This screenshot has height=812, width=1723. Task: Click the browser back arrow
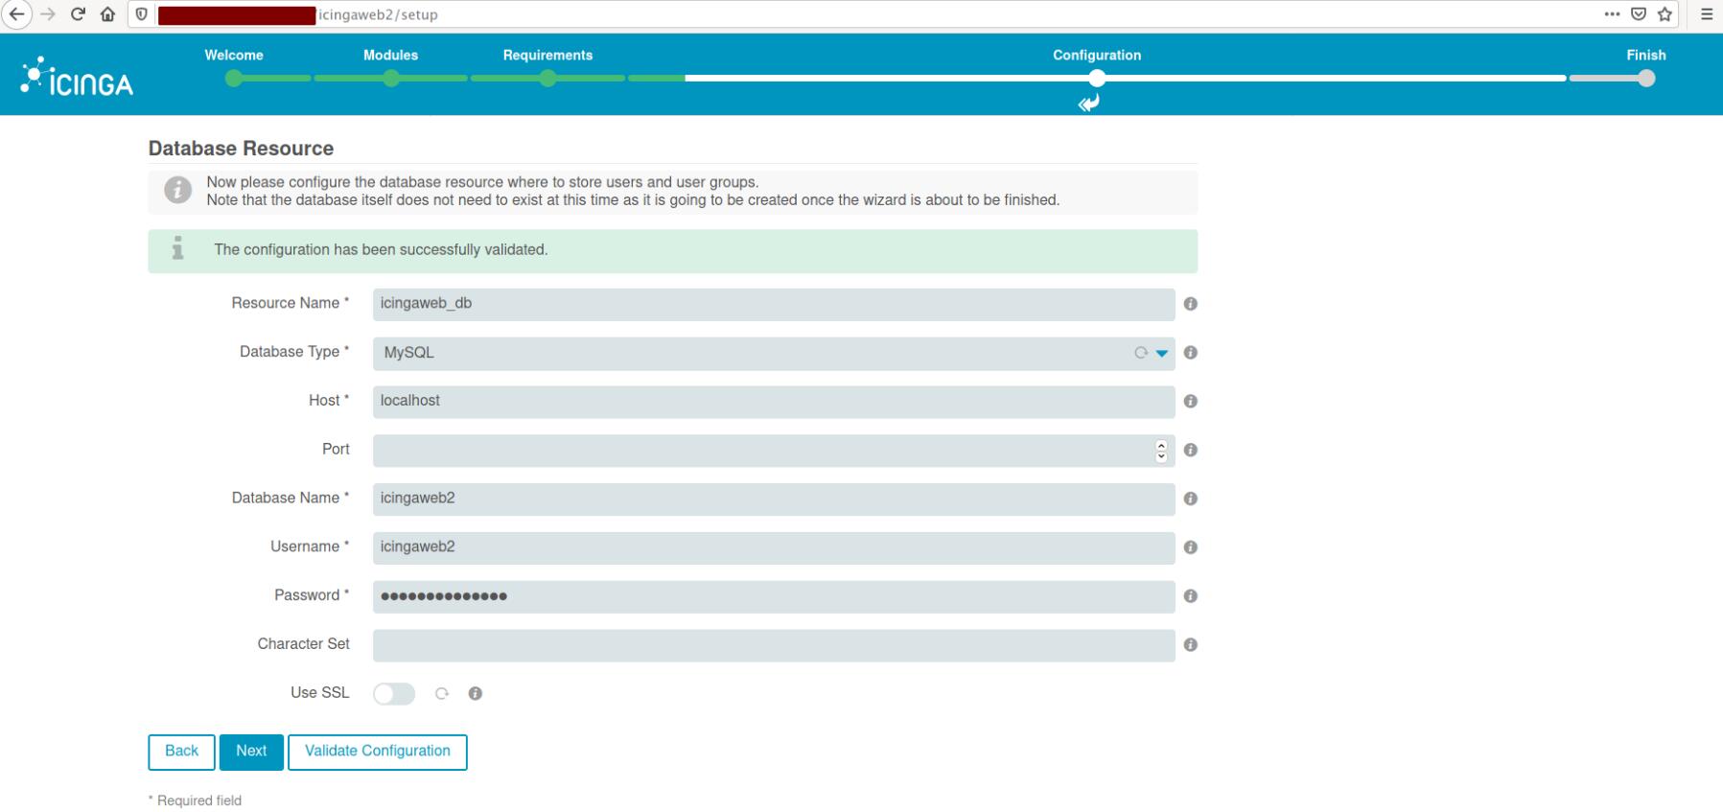point(15,14)
